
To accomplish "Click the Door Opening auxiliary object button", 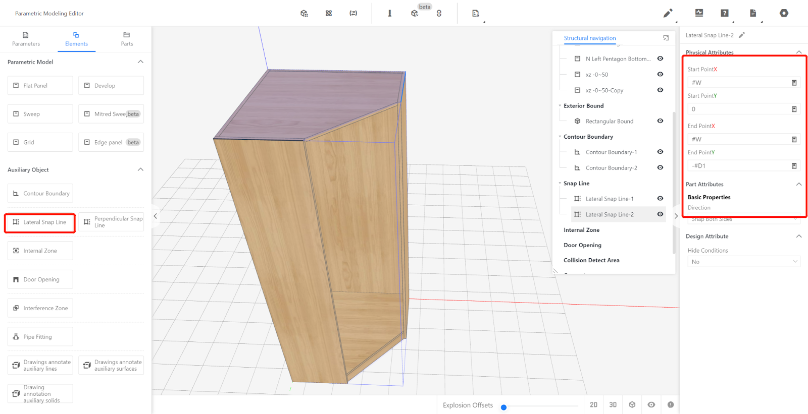I will 40,279.
